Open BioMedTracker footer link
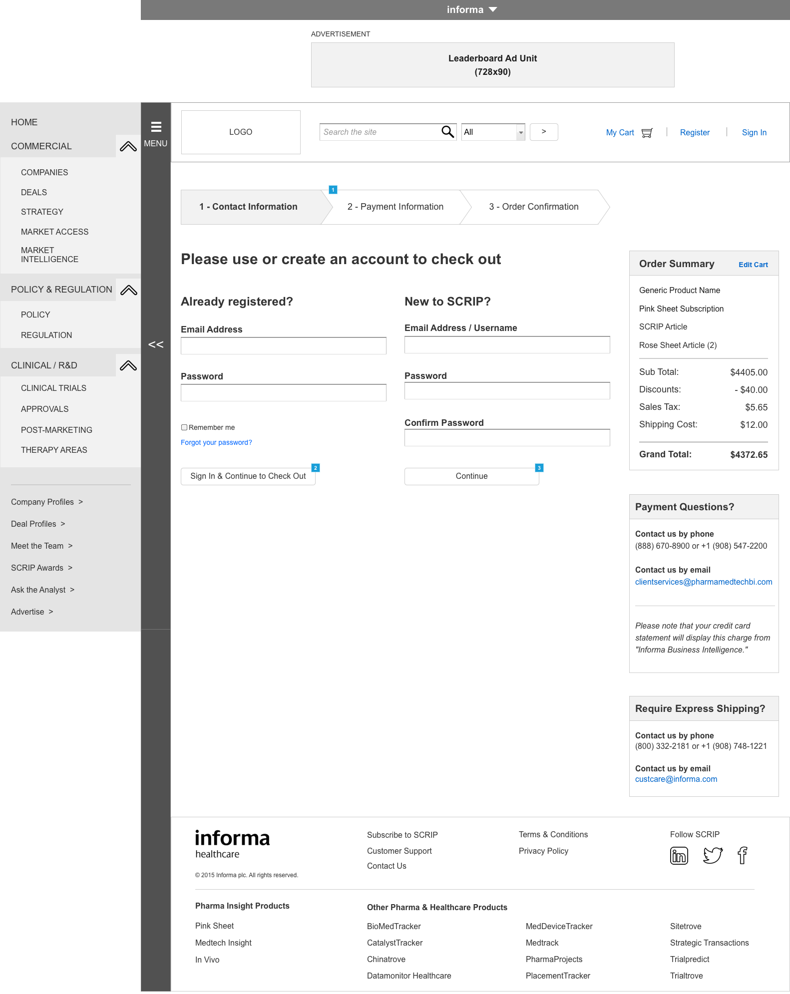The width and height of the screenshot is (790, 994). [394, 926]
